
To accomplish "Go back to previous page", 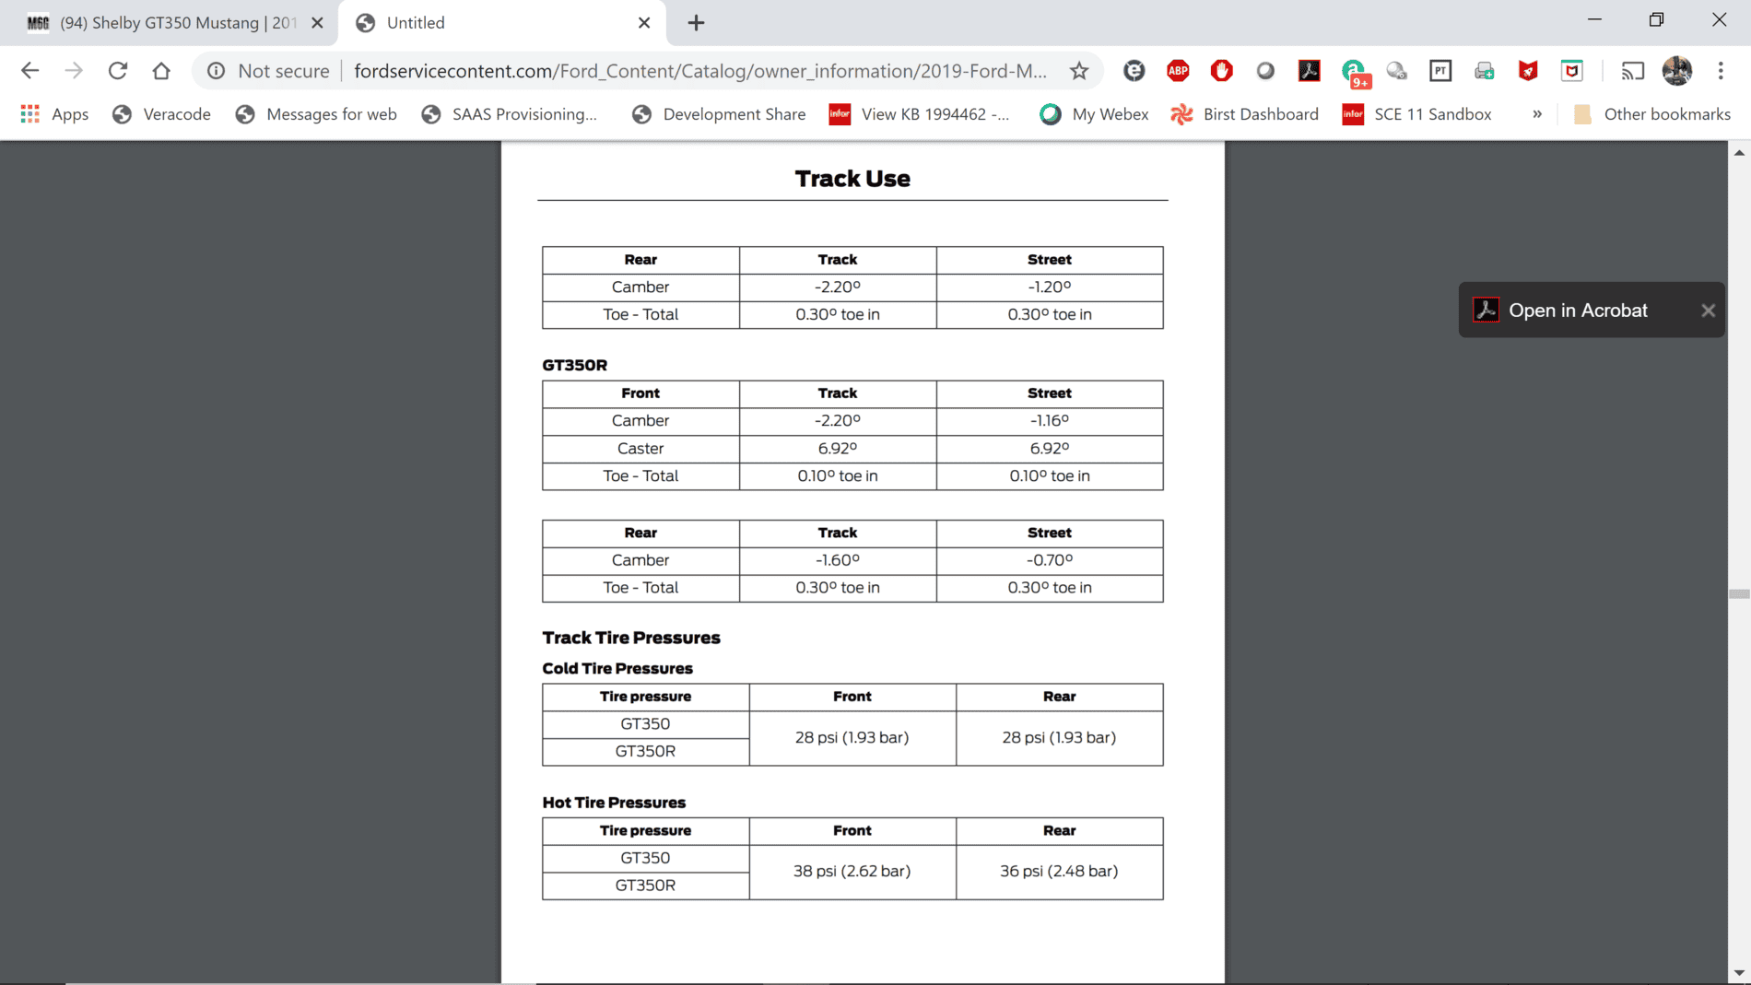I will (29, 71).
